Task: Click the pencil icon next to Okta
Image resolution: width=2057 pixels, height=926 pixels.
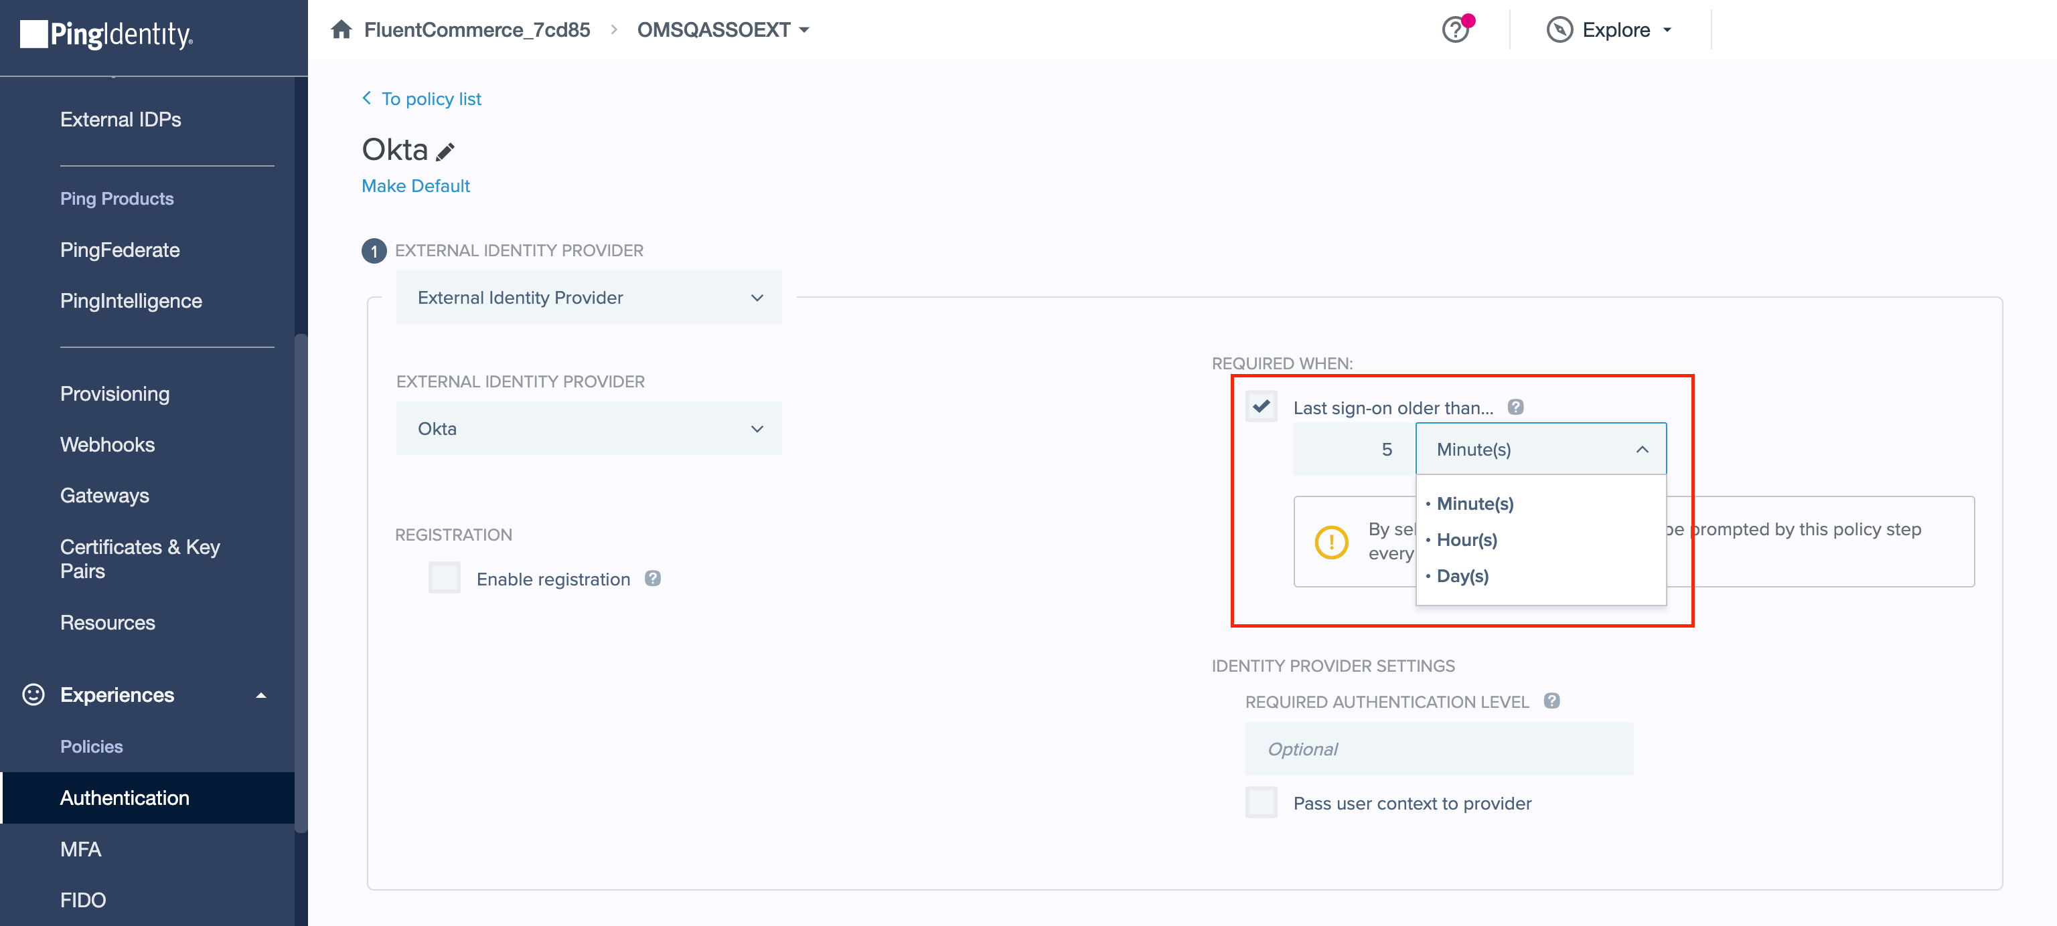Action: (445, 151)
